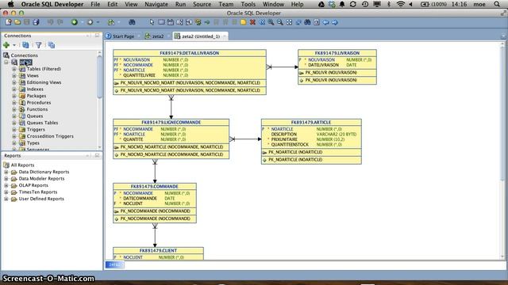The height and width of the screenshot is (285, 508).
Task: Click the blue right arrow toolbar icon
Action: (335, 22)
